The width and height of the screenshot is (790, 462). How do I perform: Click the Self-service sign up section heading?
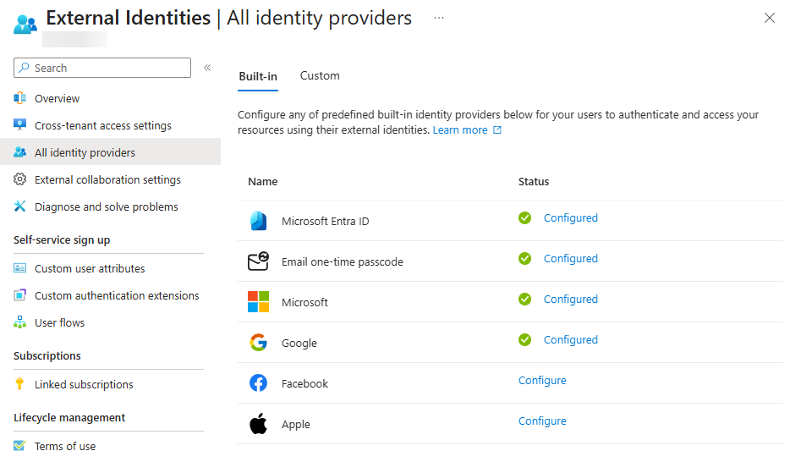[62, 240]
